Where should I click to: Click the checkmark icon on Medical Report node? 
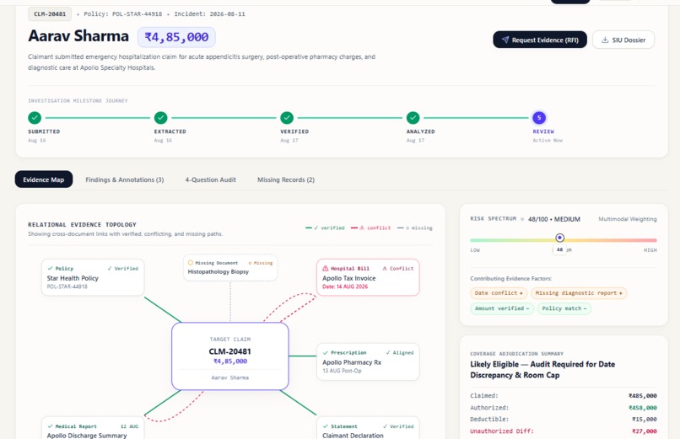pos(50,426)
